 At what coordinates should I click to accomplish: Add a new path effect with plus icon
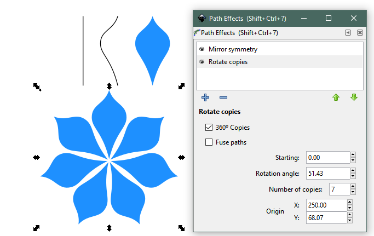[205, 97]
